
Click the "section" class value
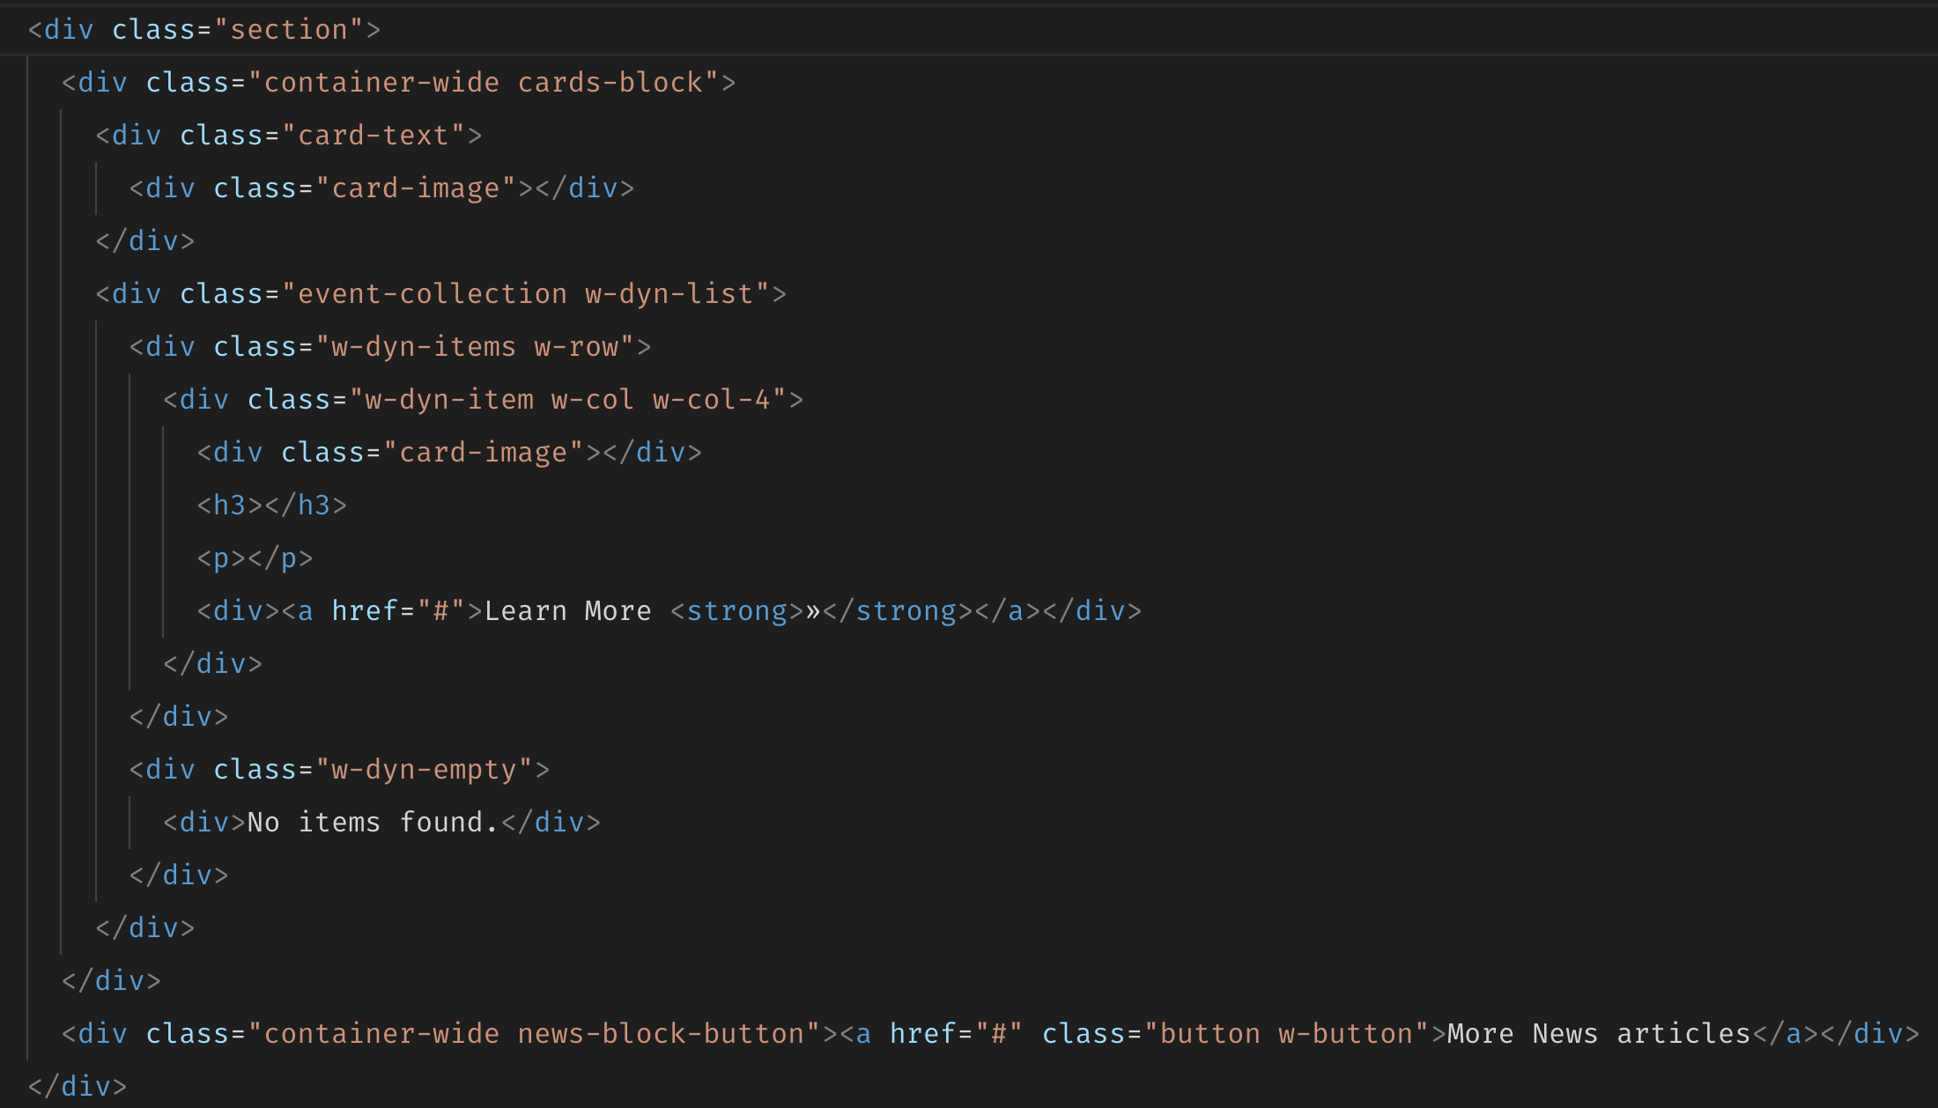tap(289, 30)
